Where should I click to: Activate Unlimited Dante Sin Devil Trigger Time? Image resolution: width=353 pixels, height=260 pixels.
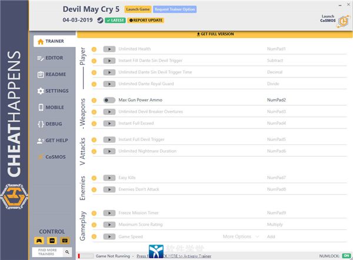coord(109,72)
